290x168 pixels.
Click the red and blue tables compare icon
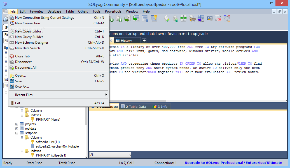click(x=218, y=18)
